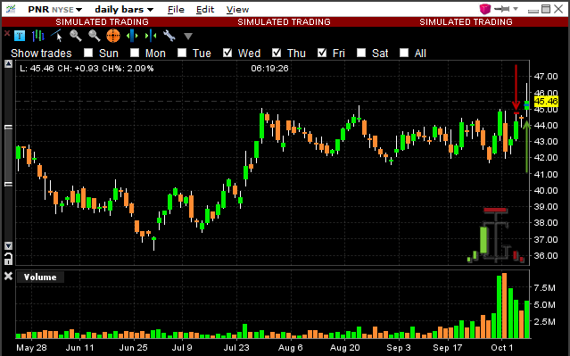Click the vertical scroll down arrow

8,246
